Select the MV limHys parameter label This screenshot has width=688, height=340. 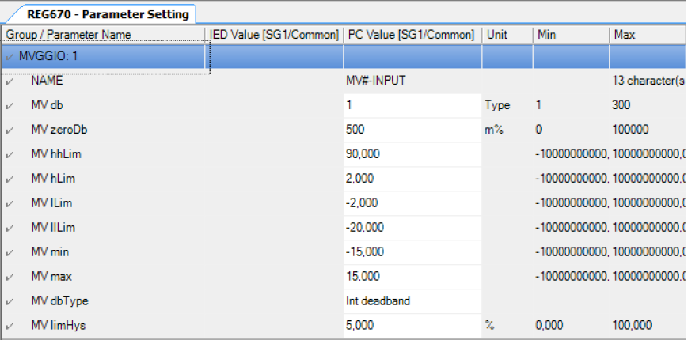coord(59,326)
